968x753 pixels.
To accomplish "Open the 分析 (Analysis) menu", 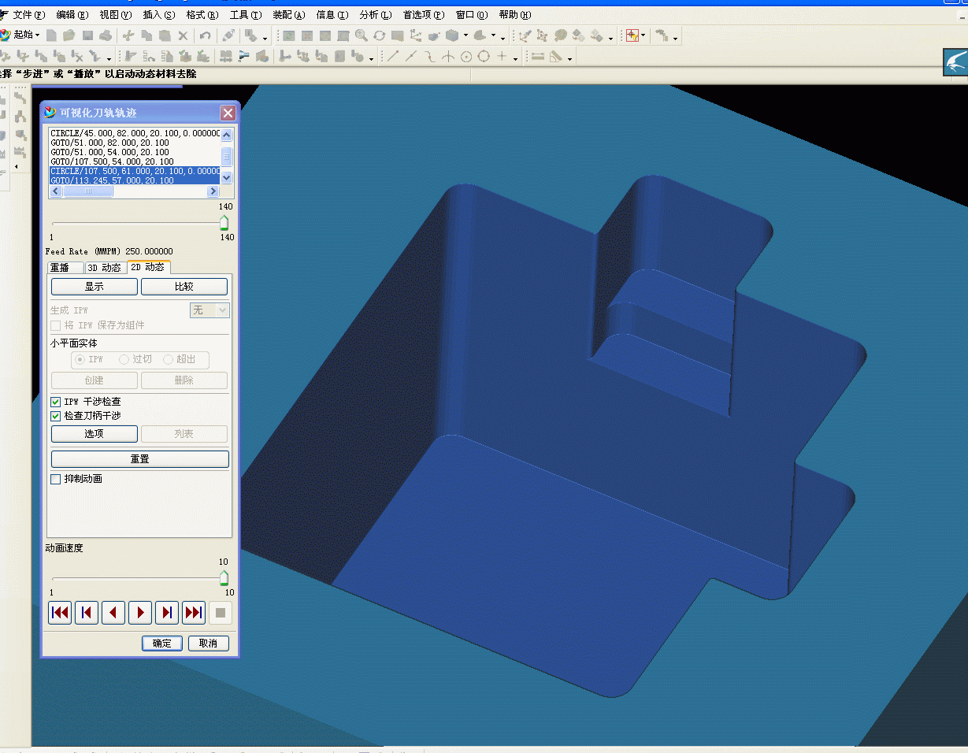I will 376,15.
